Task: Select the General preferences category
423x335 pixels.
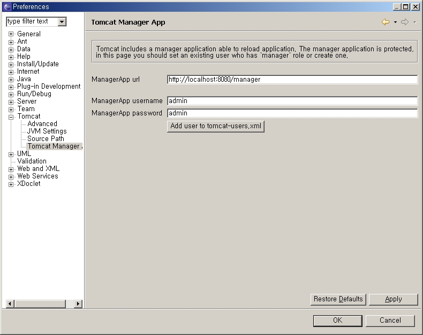Action: tap(29, 34)
